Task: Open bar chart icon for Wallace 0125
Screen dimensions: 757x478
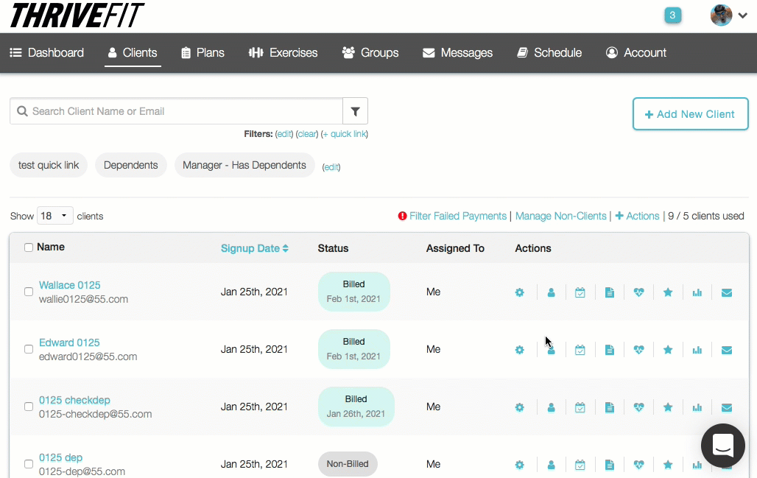Action: point(697,292)
